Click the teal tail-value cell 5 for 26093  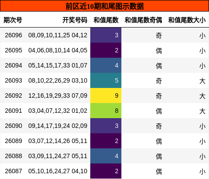[x=106, y=80]
